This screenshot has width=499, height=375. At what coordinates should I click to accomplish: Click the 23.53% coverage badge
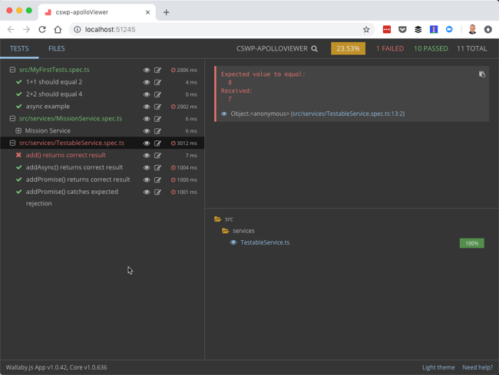pos(348,48)
